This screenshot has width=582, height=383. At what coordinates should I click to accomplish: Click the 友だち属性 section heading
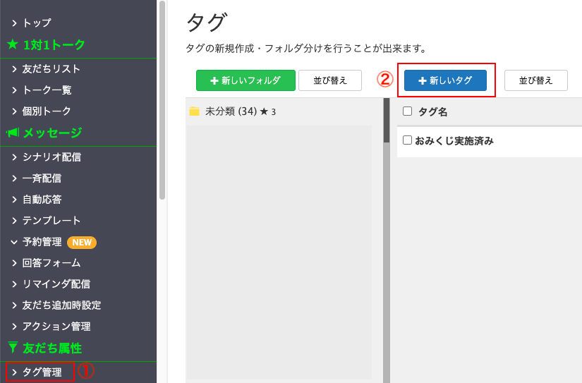click(52, 348)
